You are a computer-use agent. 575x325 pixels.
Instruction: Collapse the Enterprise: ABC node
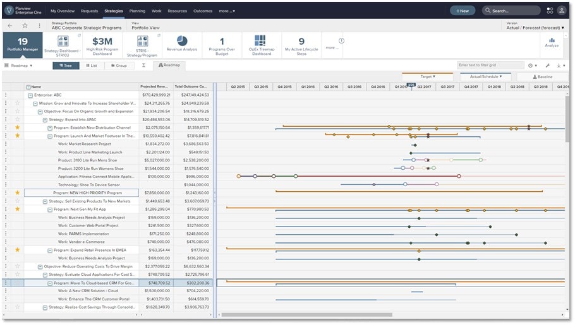[30, 95]
